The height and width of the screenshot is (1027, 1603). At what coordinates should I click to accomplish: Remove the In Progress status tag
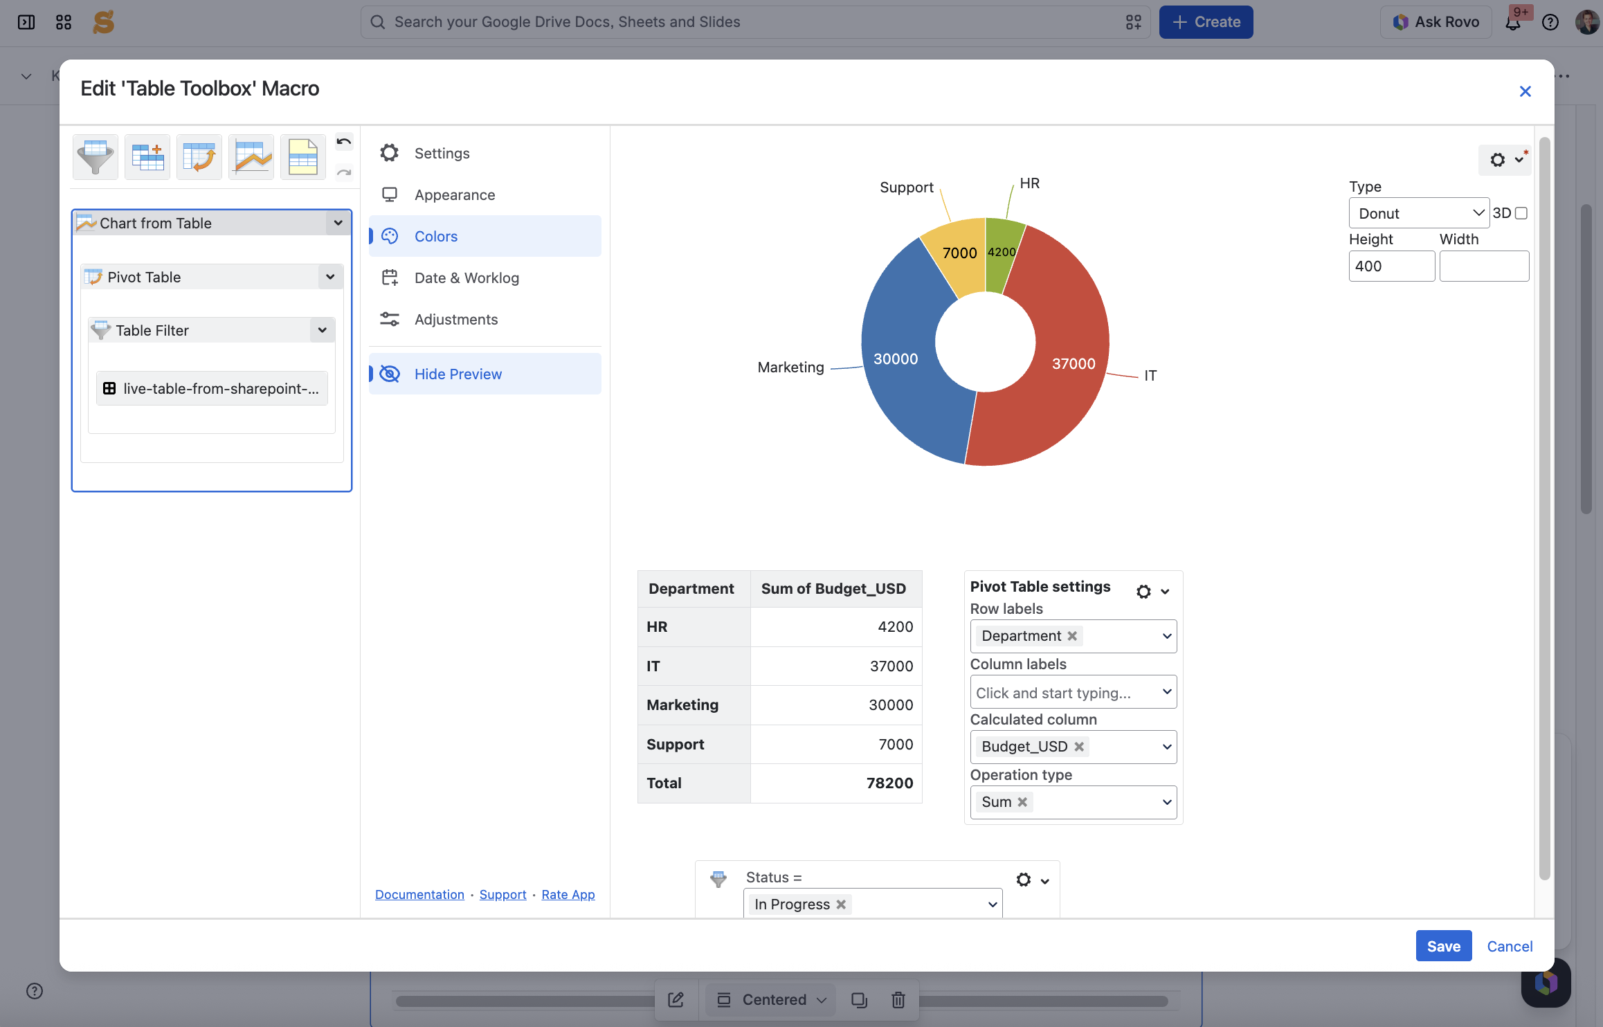[841, 905]
